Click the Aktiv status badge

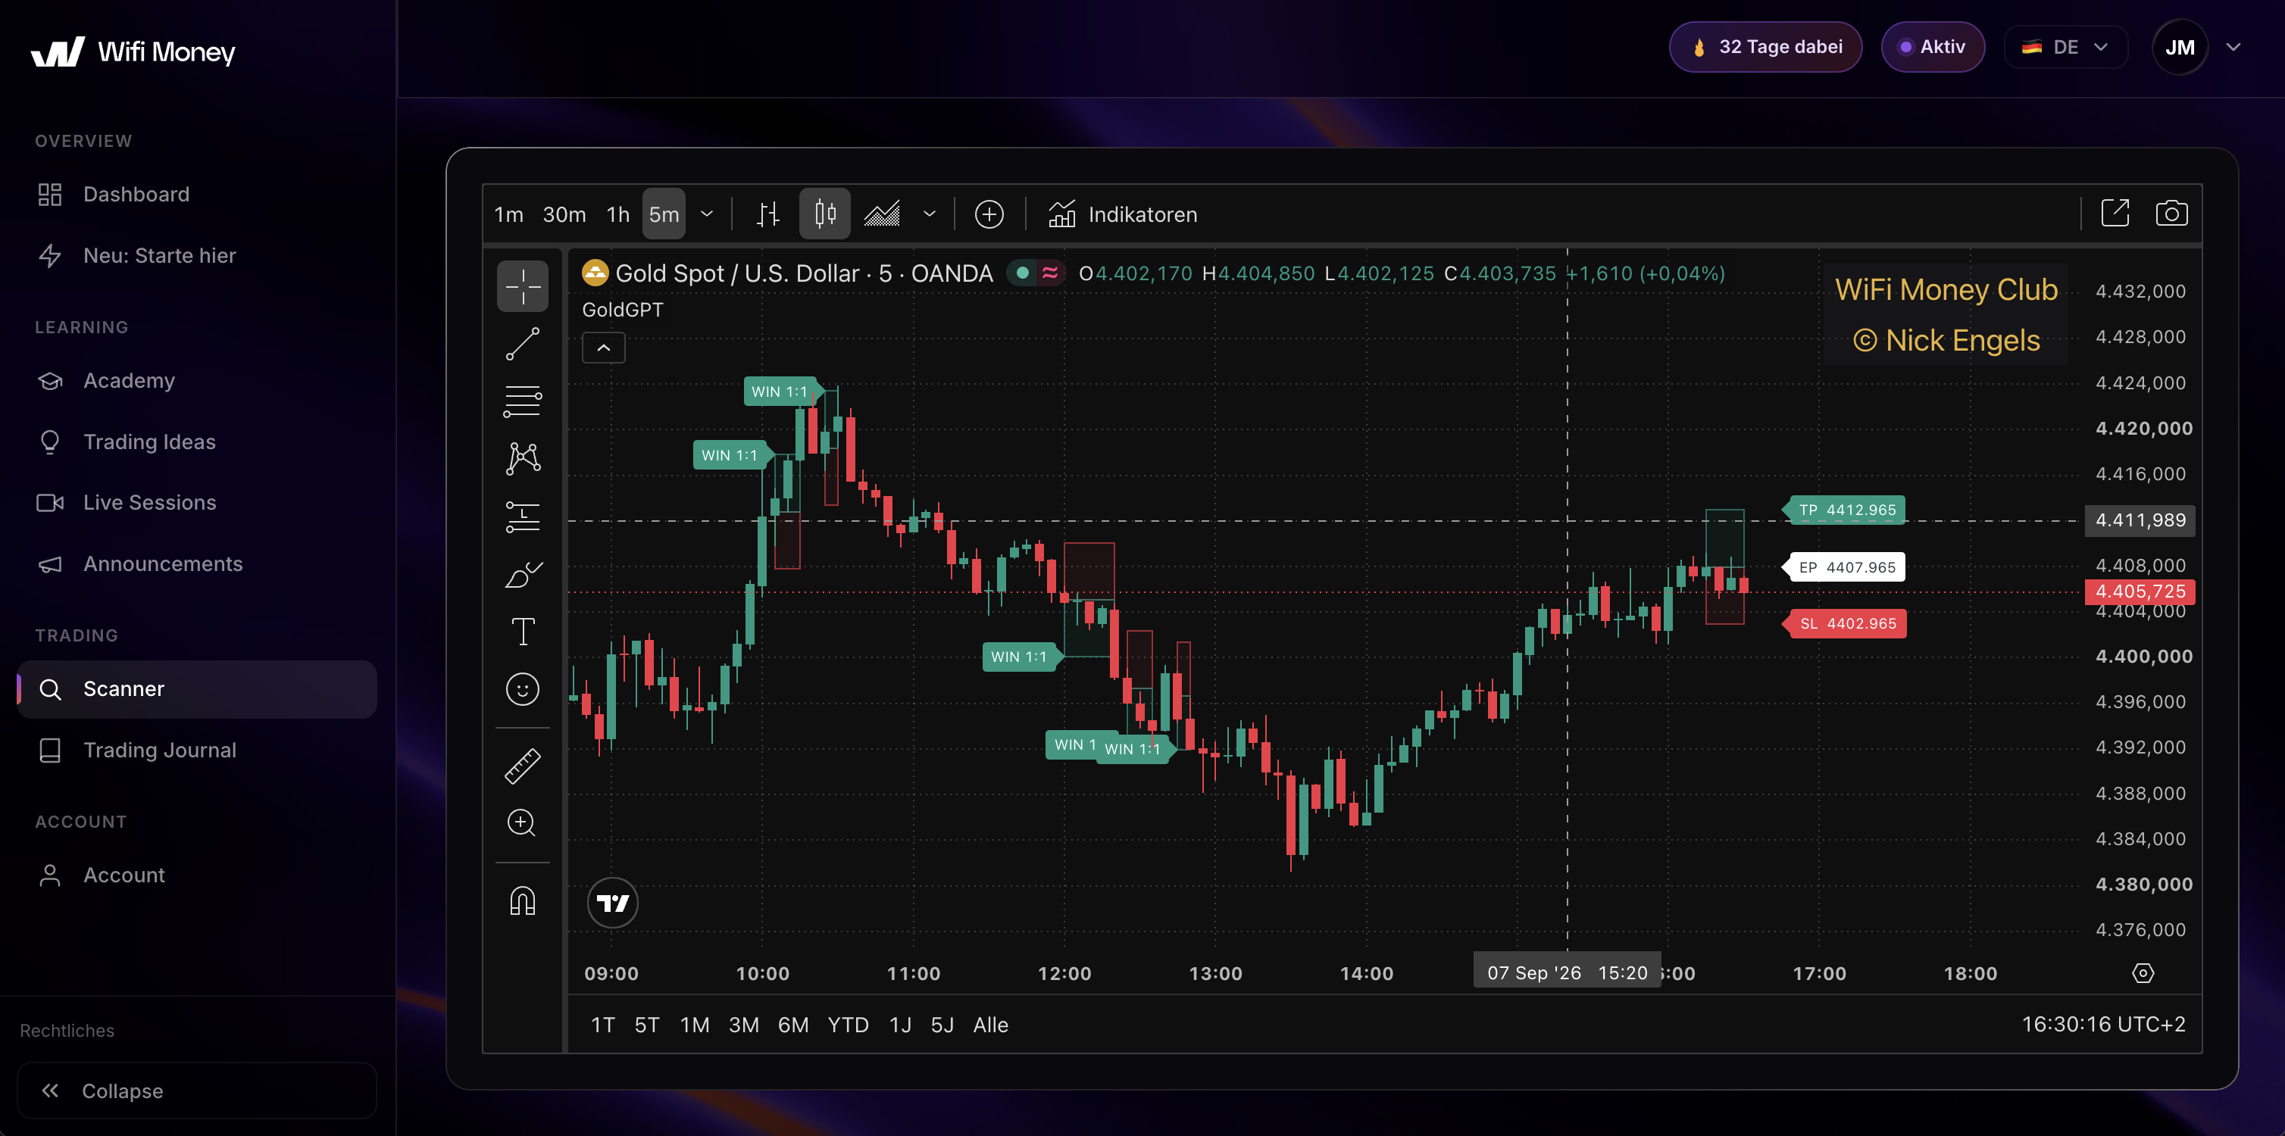tap(1932, 47)
